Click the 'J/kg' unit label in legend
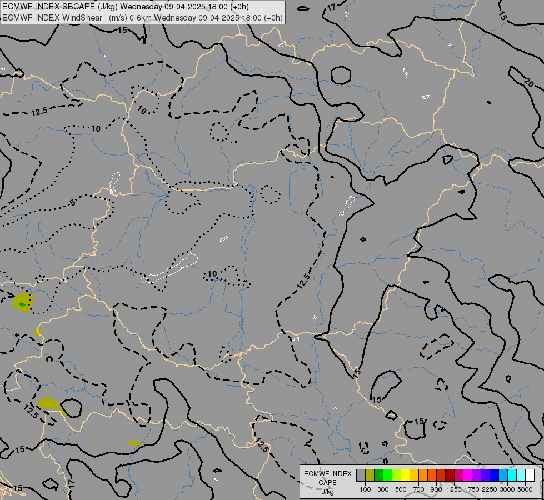 tap(327, 492)
